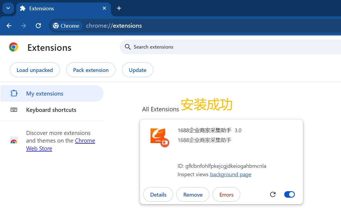Screen dimensions: 341x208
Task: Remove the 1688 extension
Action: click(x=193, y=195)
